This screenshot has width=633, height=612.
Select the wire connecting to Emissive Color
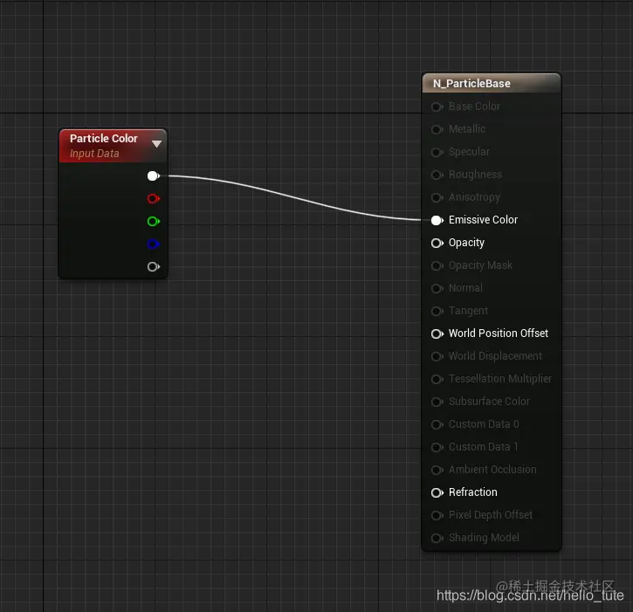click(x=295, y=197)
